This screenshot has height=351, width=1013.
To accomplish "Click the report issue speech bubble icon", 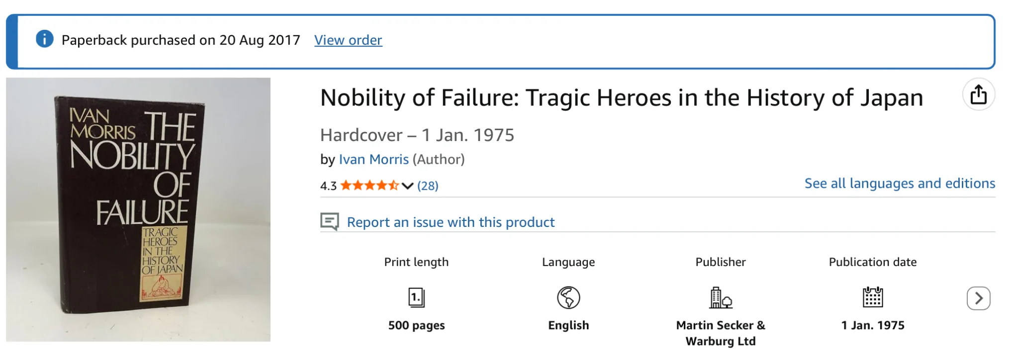I will point(330,221).
